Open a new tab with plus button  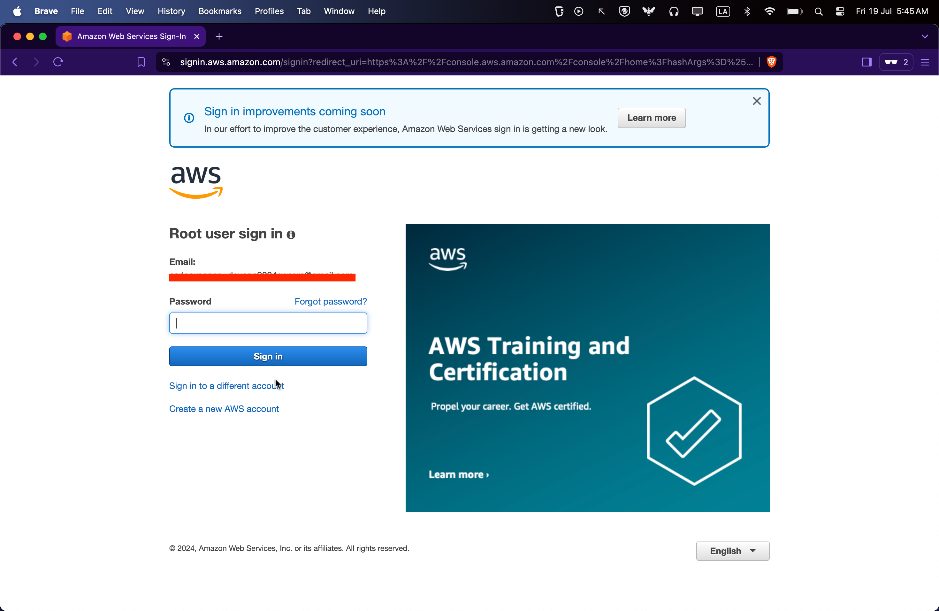click(x=219, y=36)
